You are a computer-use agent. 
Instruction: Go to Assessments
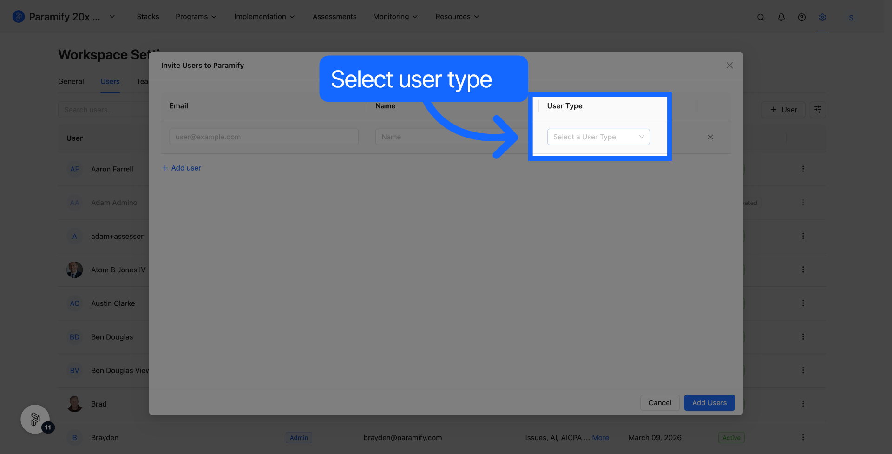334,17
